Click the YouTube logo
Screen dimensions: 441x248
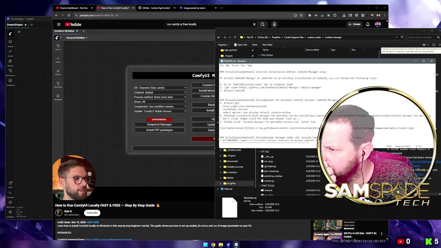coord(73,24)
